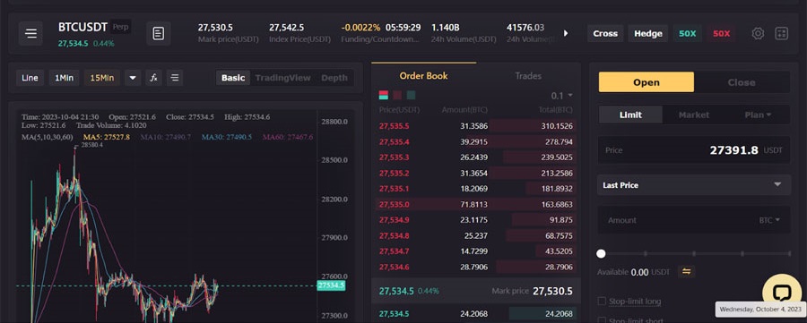This screenshot has height=323, width=807.
Task: Adjust the green 50X long leverage
Action: tap(687, 33)
